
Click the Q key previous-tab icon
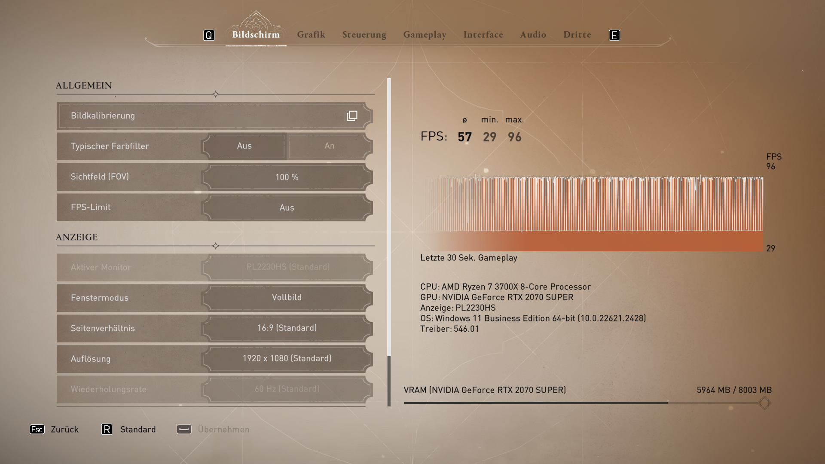[209, 35]
